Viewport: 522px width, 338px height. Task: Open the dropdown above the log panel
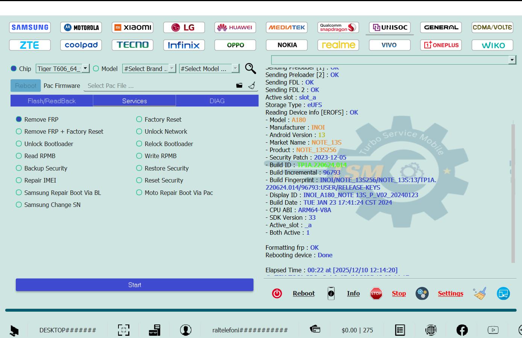pos(393,60)
